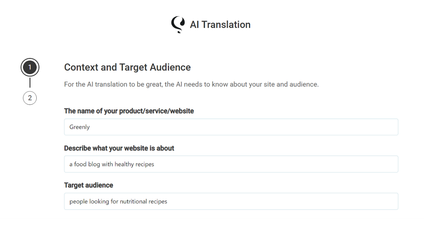Click the "Context and Target Audience" heading
The width and height of the screenshot is (424, 235).
[x=127, y=67]
